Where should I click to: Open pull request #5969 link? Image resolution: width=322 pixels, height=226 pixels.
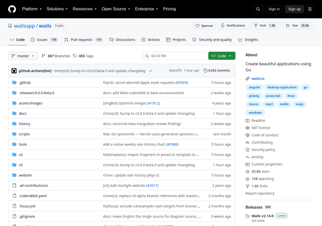click(182, 83)
